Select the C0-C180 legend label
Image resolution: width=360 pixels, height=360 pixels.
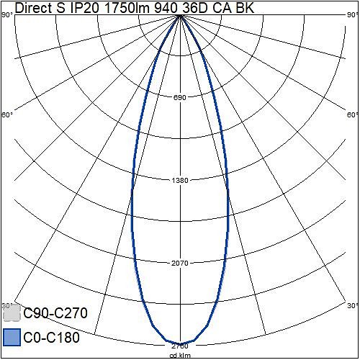tap(52, 337)
